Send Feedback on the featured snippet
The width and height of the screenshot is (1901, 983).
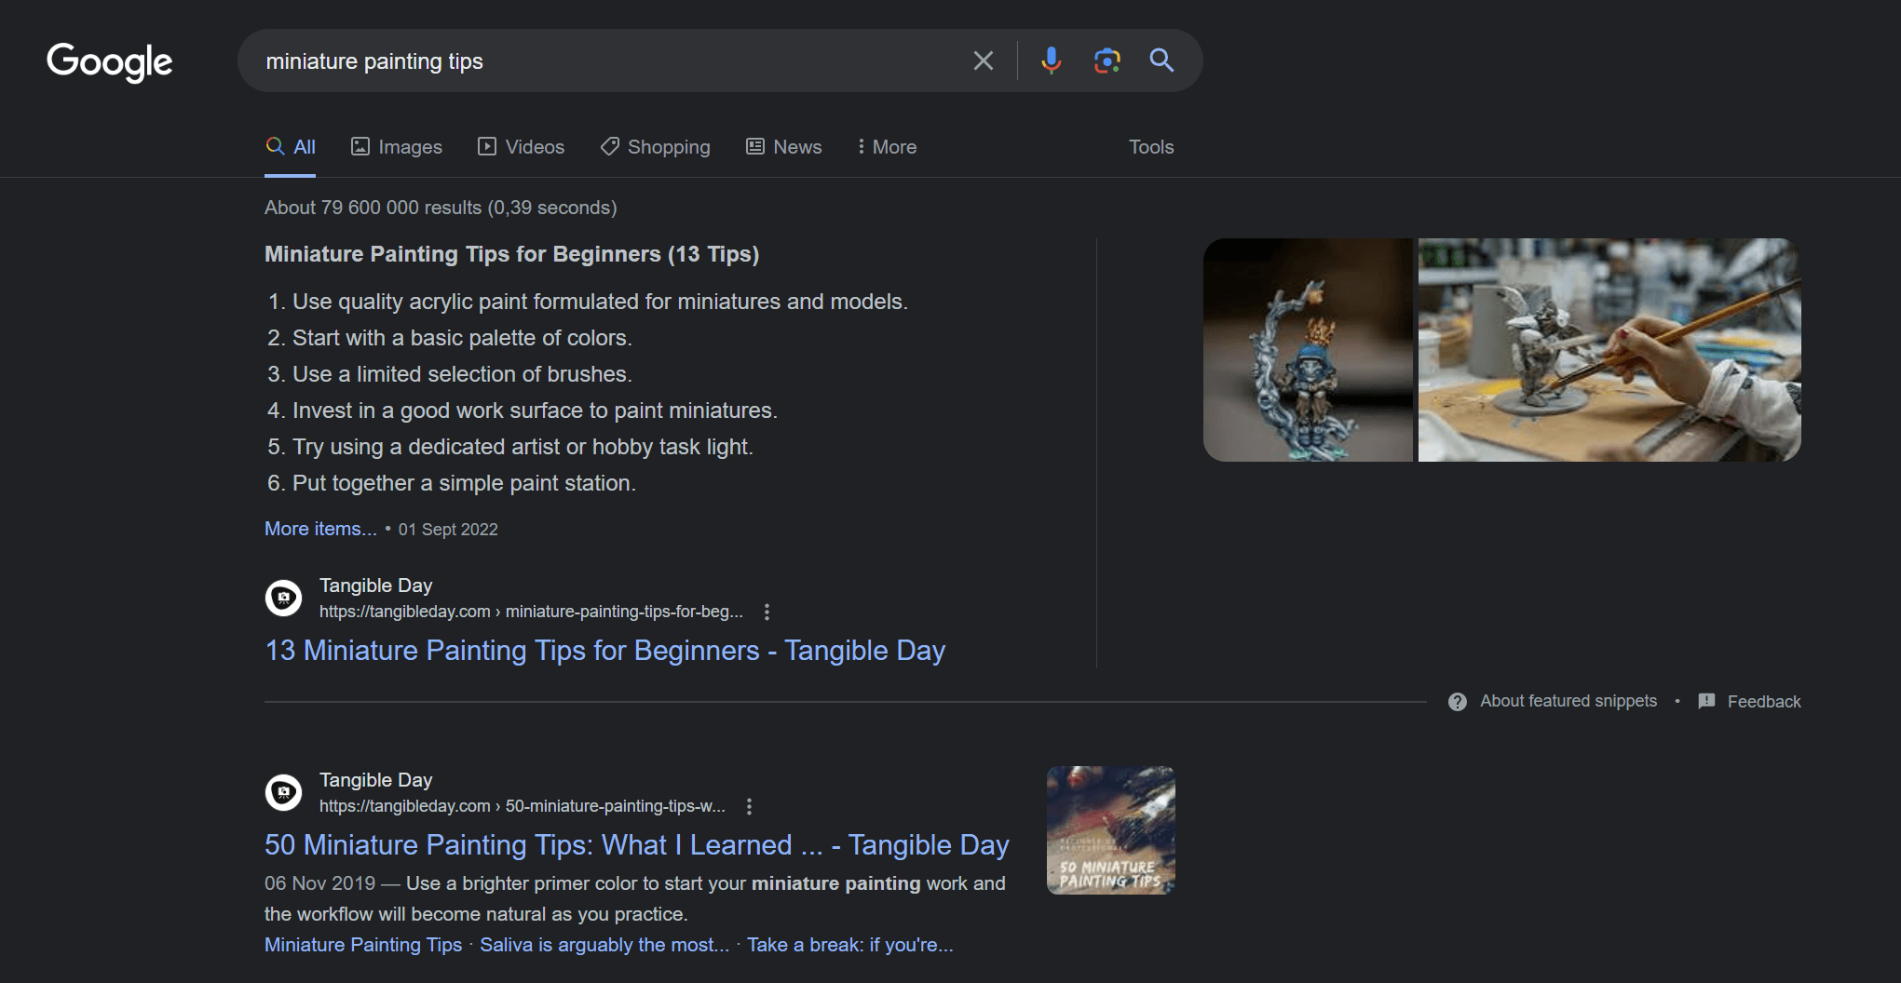pyautogui.click(x=1750, y=702)
